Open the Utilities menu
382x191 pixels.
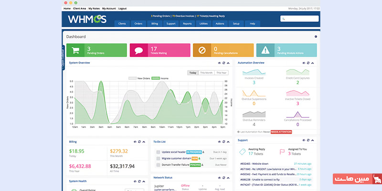[204, 23]
